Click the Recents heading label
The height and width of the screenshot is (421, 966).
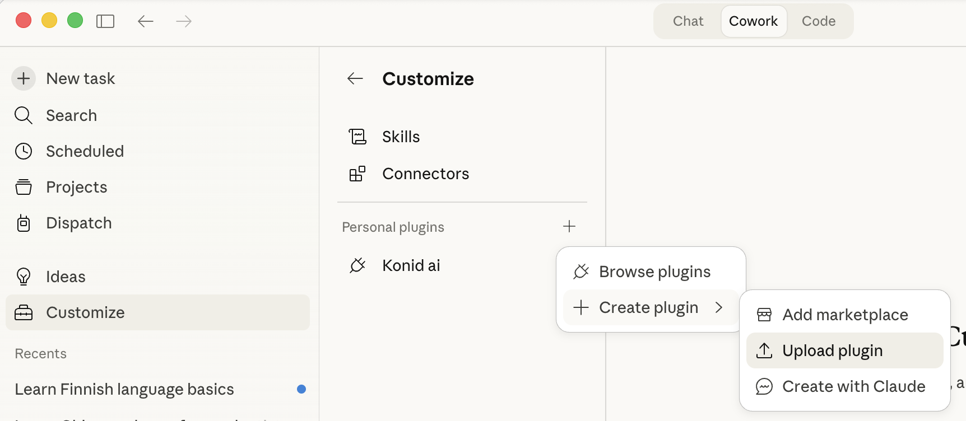[x=41, y=354]
